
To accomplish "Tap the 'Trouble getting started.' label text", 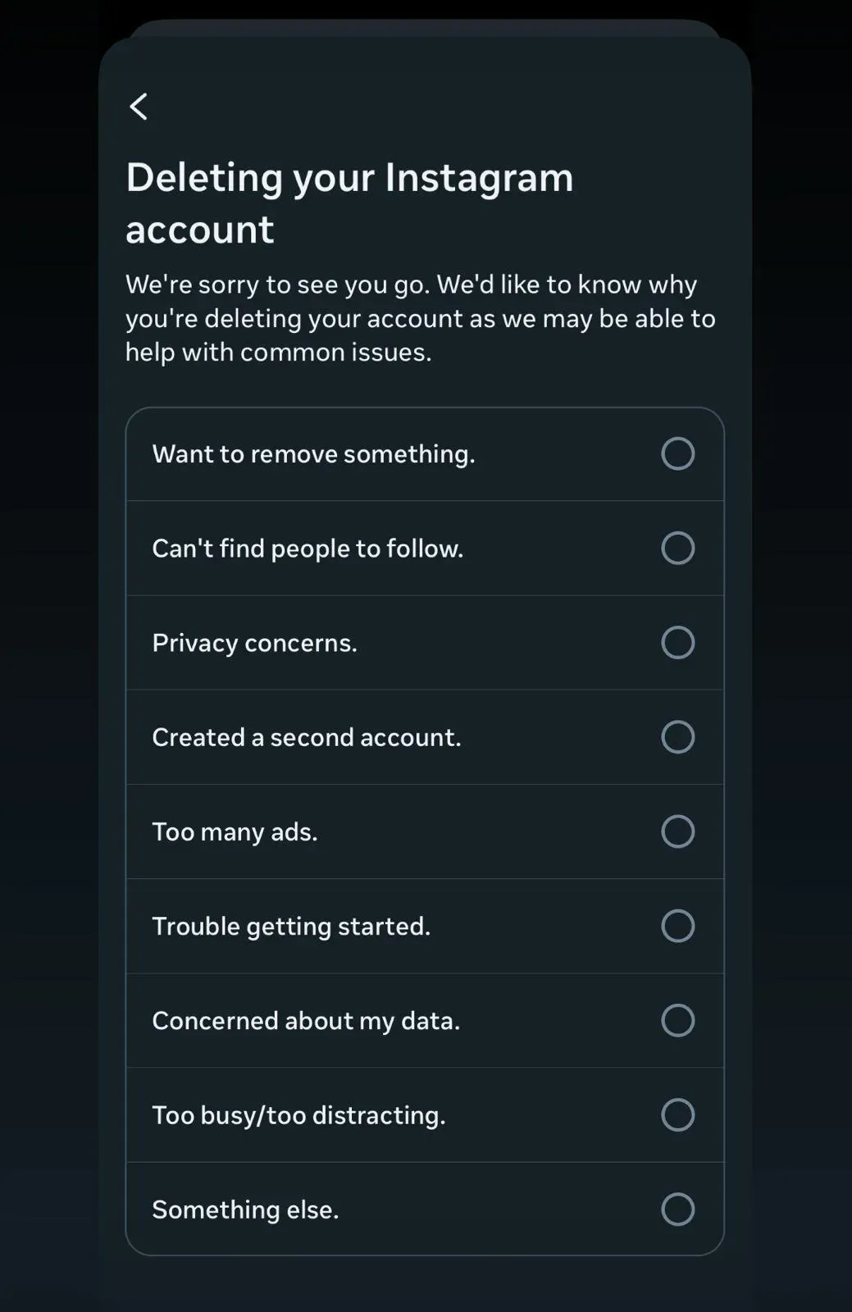I will coord(291,927).
